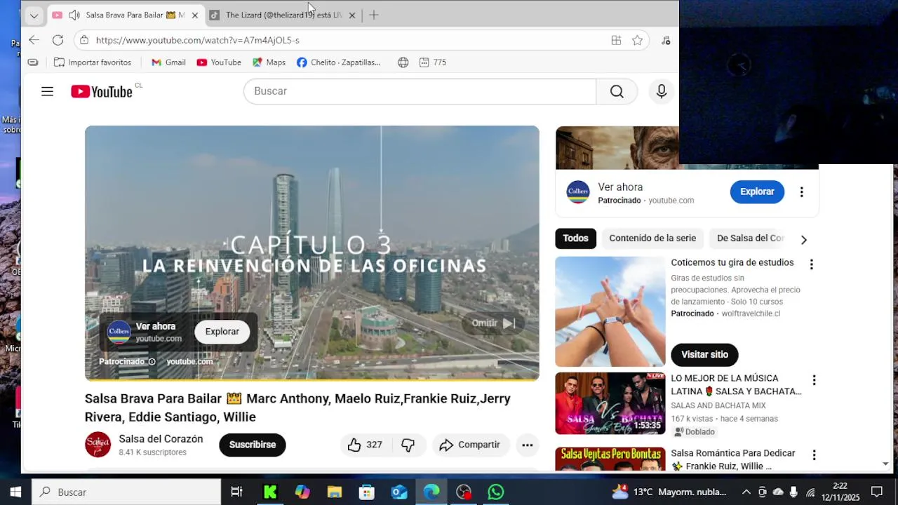
Task: Like the video with 327 likes
Action: [x=365, y=445]
